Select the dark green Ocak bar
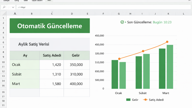Screen dimensions: 192x108 pyautogui.click(x=115, y=74)
